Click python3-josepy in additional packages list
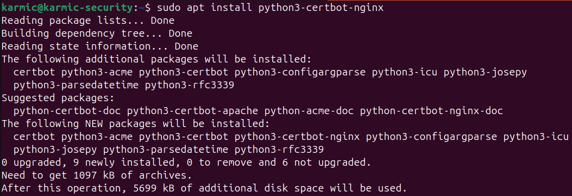The image size is (572, 196). (x=485, y=72)
